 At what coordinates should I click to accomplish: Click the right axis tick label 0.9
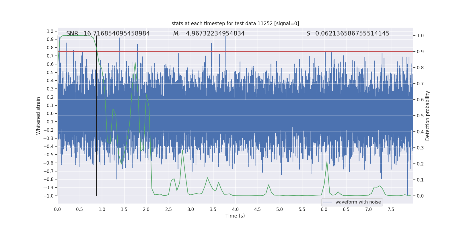tap(420, 52)
